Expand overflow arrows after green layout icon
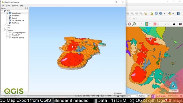This screenshot has height=103, width=183. click(x=150, y=24)
